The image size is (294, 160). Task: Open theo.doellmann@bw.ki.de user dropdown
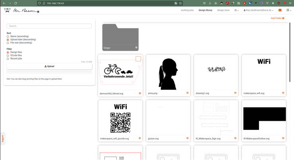[258, 10]
